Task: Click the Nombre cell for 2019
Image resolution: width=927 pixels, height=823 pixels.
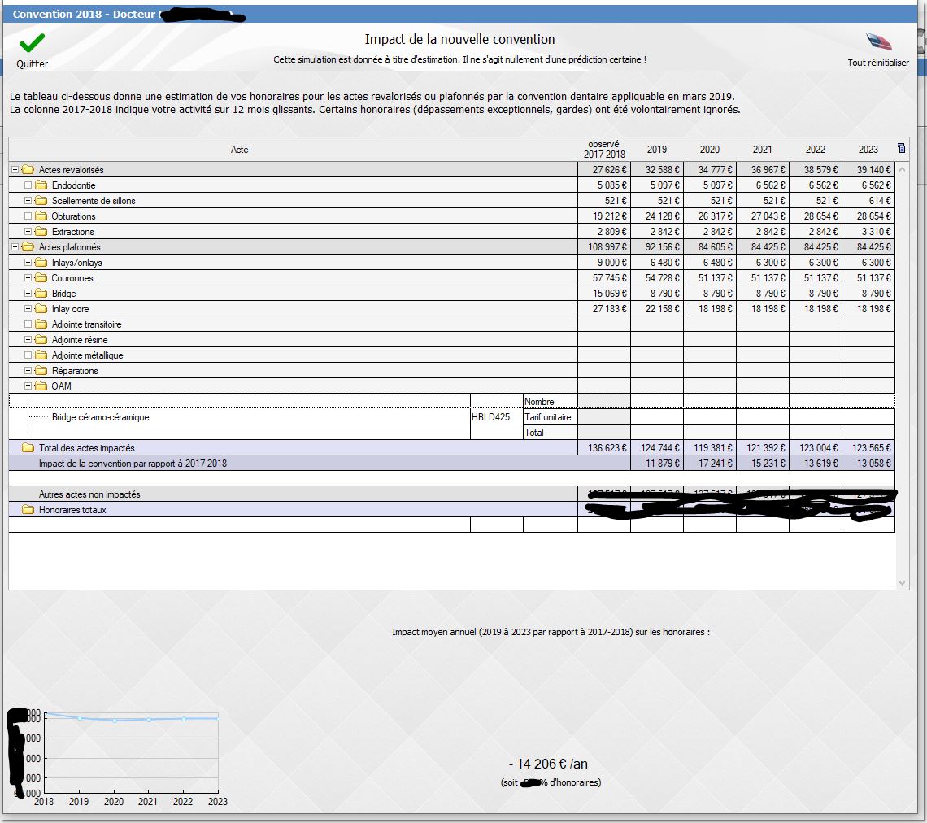Action: (657, 402)
